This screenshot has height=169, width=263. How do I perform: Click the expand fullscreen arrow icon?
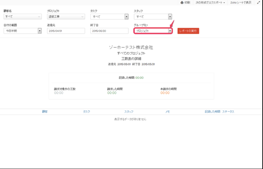(258, 2)
